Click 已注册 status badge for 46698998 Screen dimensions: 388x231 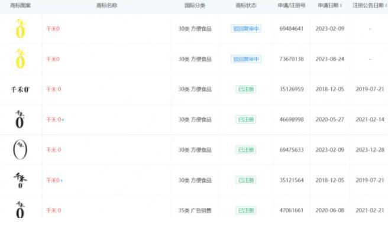(246, 119)
